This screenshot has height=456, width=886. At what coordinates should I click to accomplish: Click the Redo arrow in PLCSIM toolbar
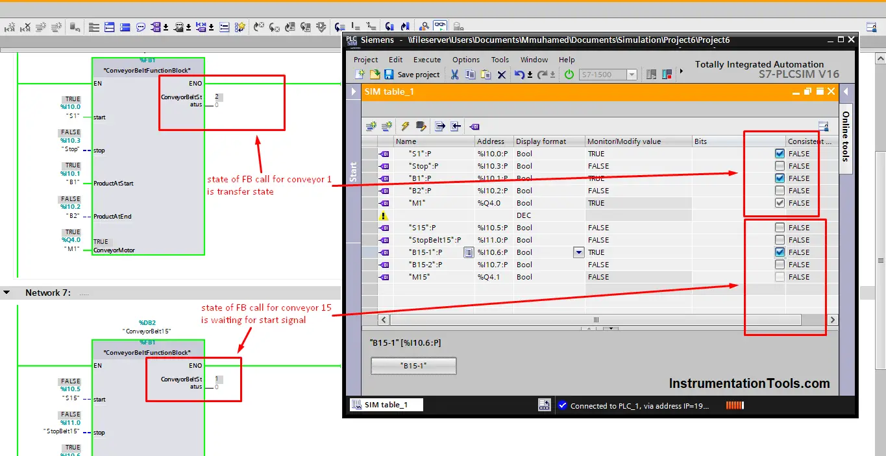tap(542, 75)
